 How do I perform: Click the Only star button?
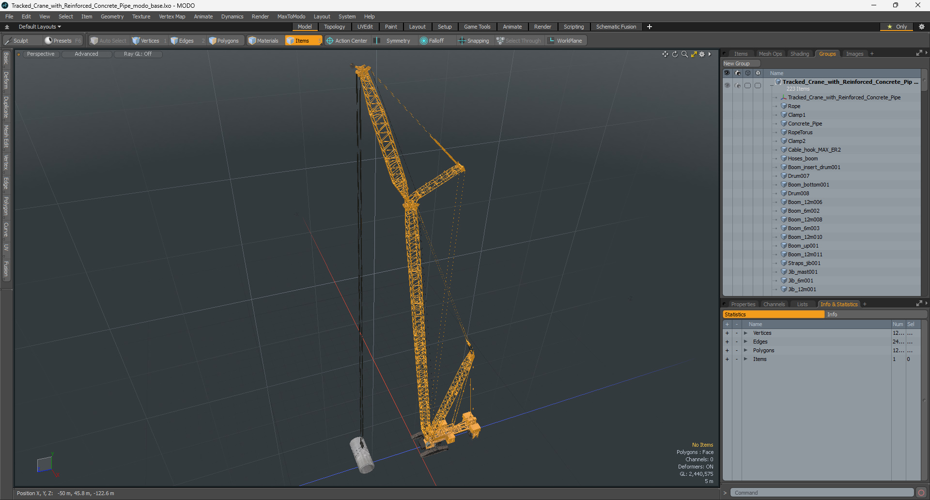tap(897, 27)
